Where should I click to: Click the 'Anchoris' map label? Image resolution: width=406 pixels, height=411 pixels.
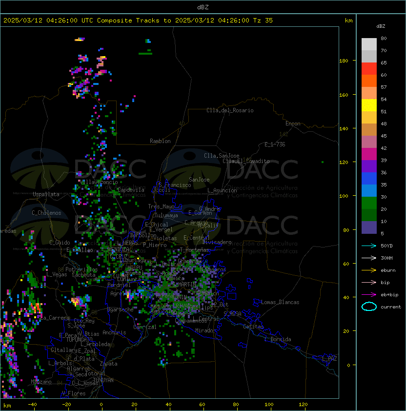(x=114, y=332)
